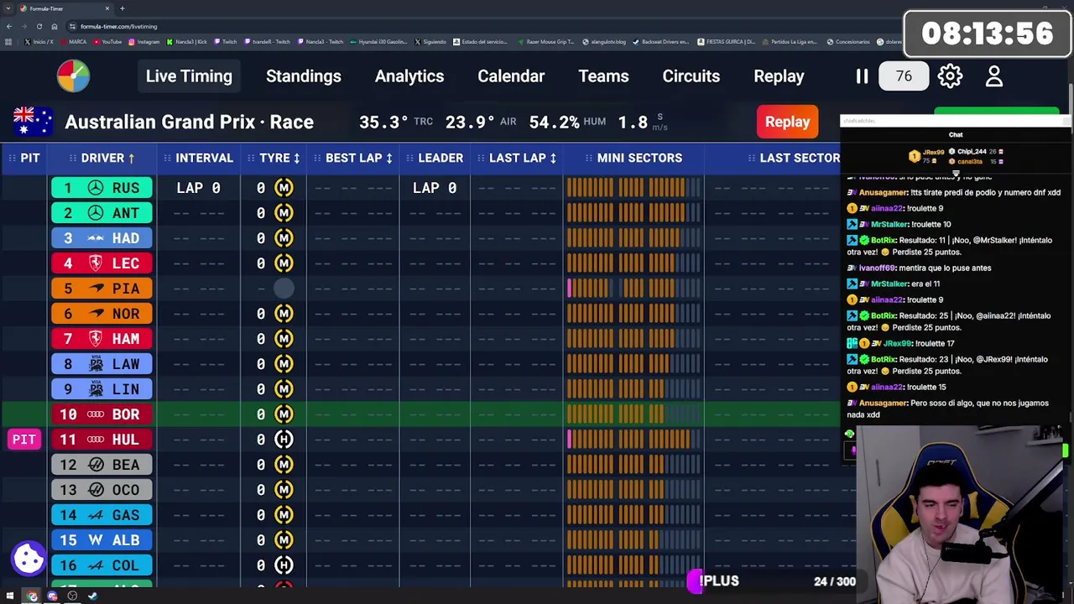
Task: Open the Calendar tab
Action: pyautogui.click(x=511, y=76)
